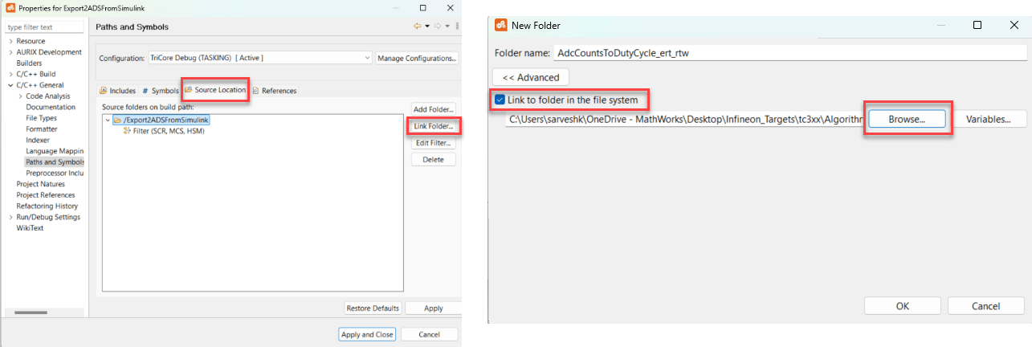1032x347 pixels.
Task: Switch to the Symbols tab
Action: pos(160,91)
